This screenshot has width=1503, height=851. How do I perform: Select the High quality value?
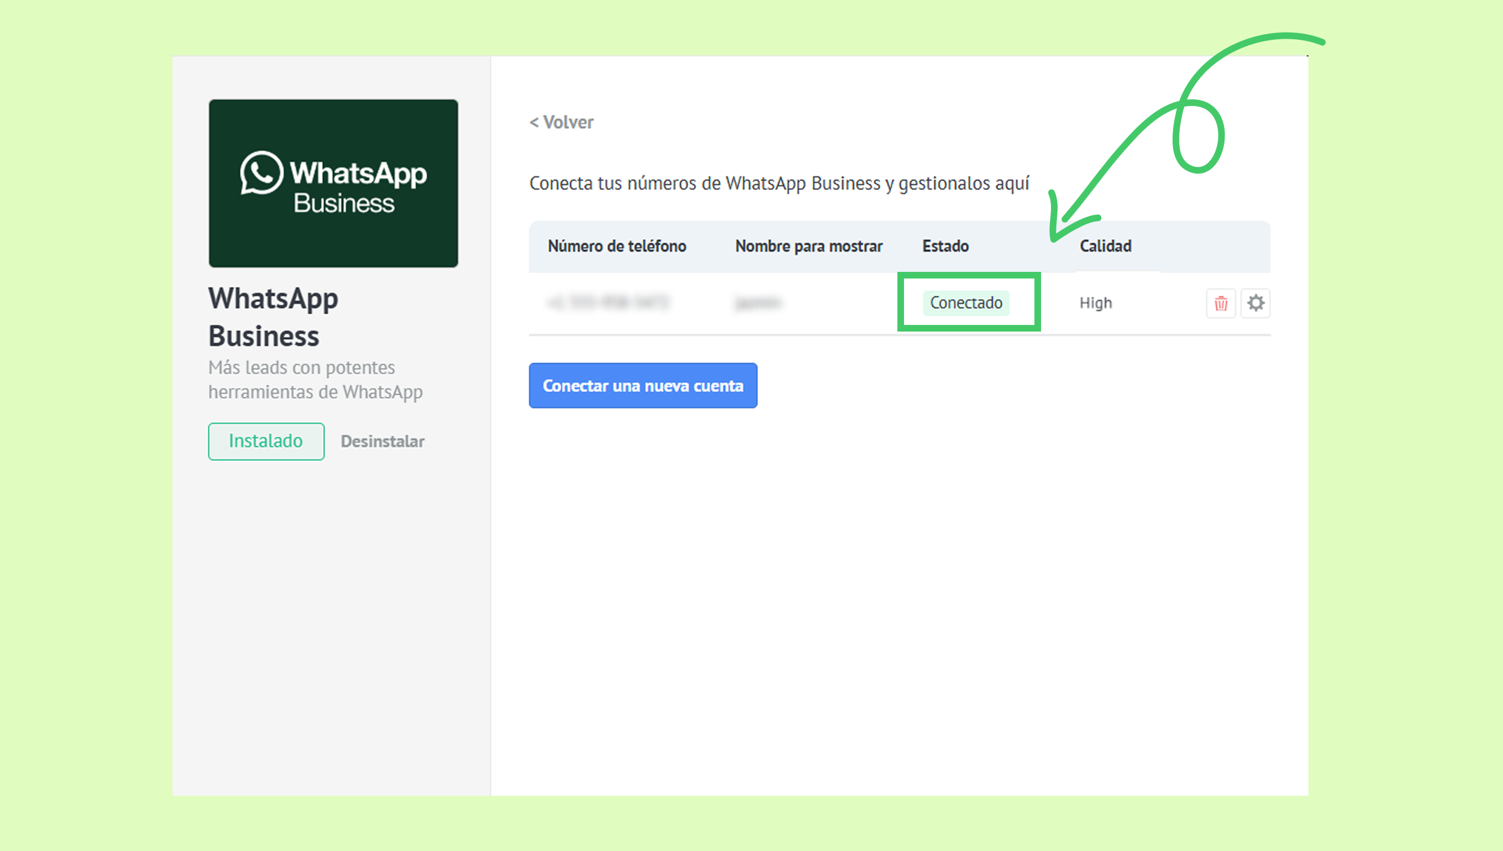coord(1096,303)
